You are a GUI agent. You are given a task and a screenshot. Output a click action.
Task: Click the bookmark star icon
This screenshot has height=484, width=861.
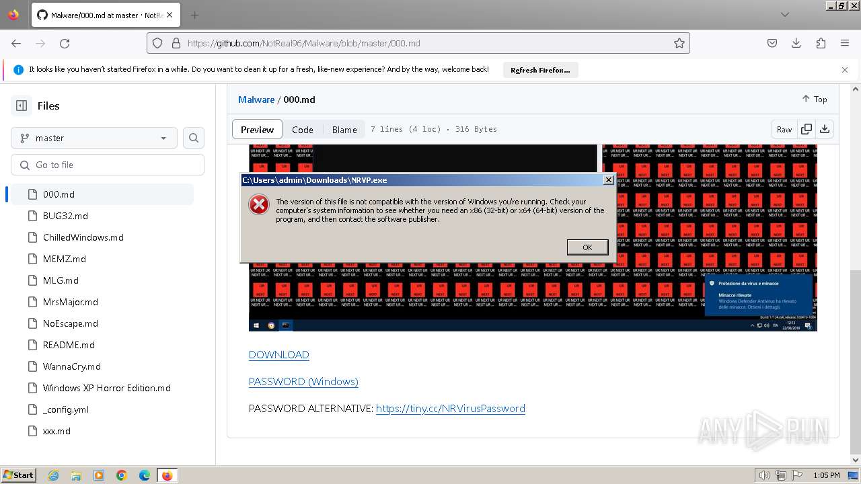coord(679,43)
